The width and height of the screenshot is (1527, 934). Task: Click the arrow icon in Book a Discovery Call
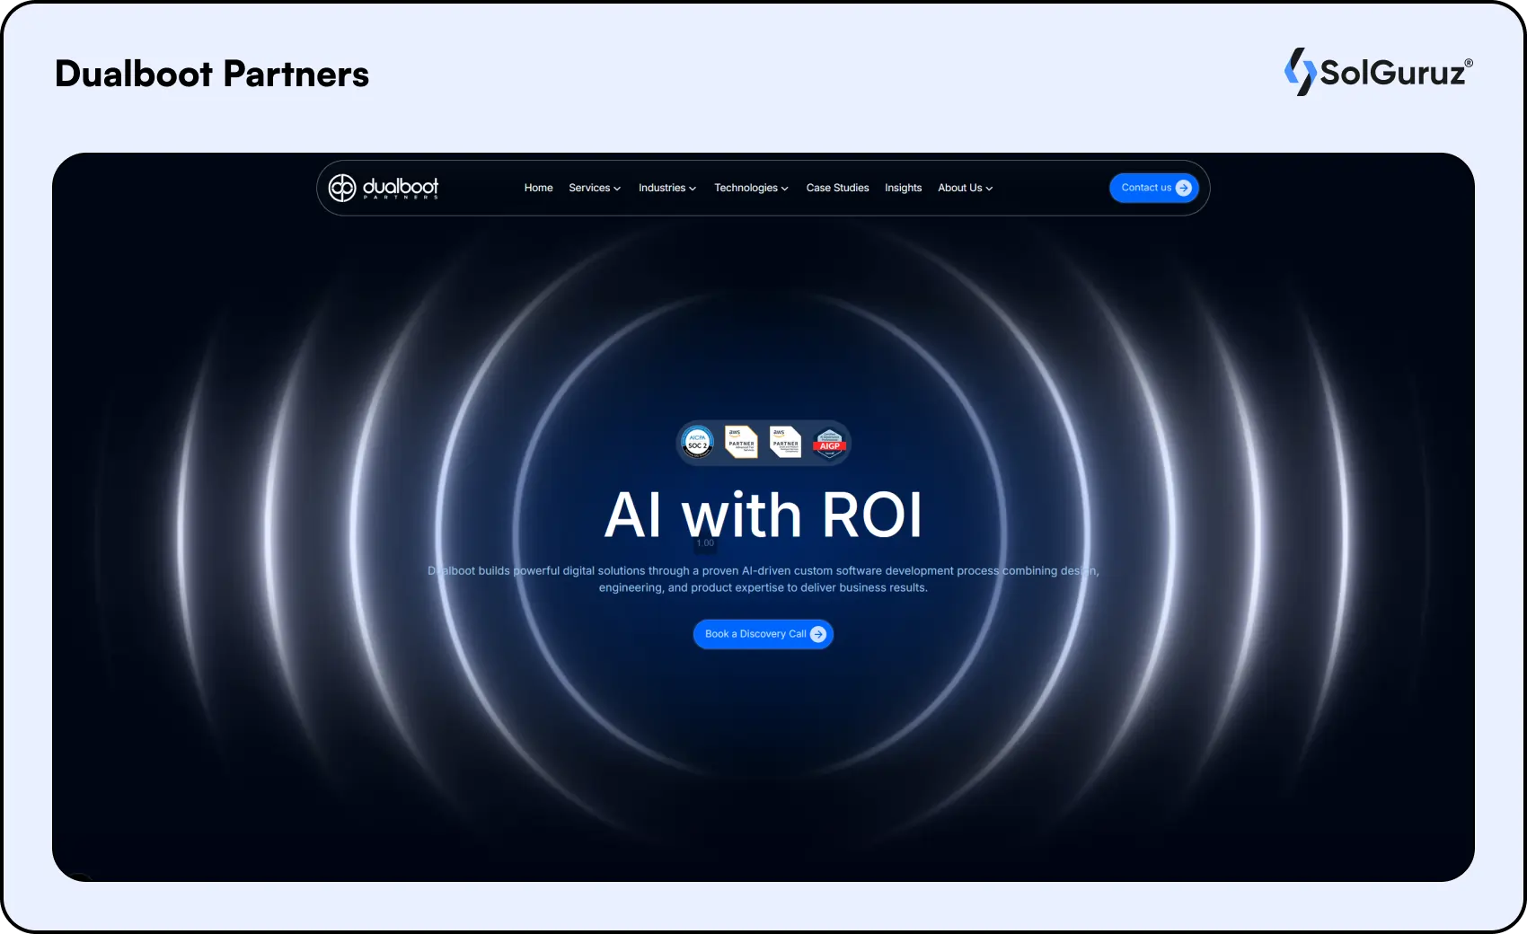pos(817,634)
